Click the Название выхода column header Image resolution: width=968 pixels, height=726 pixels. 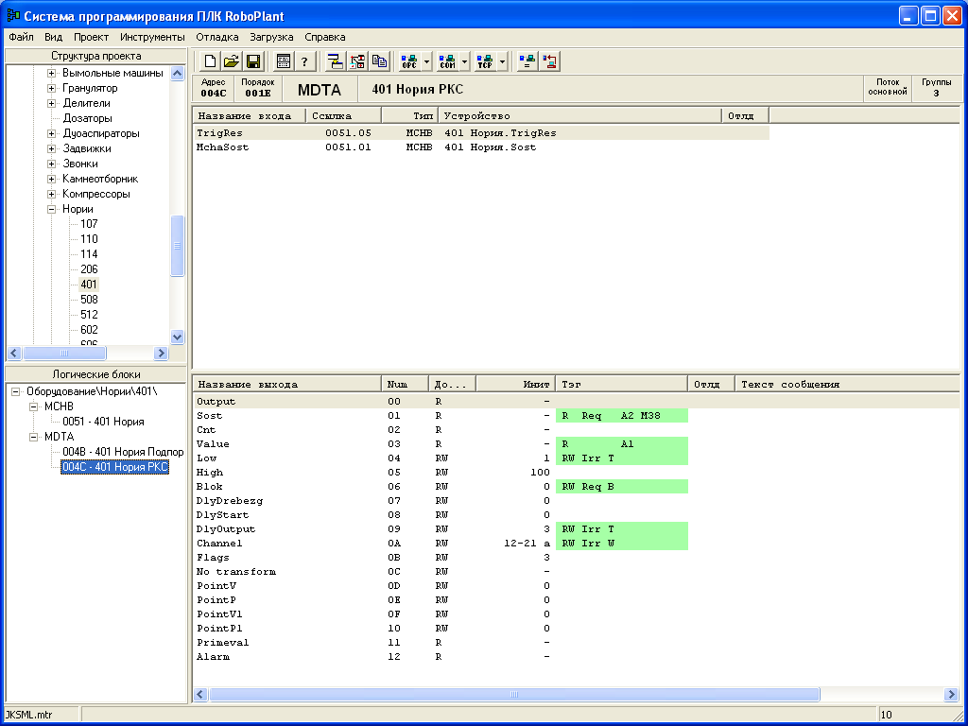point(285,384)
